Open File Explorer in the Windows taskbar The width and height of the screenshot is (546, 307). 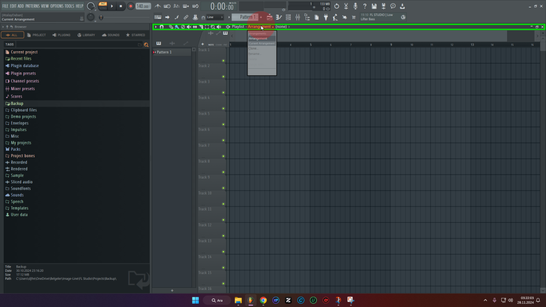pos(238,301)
